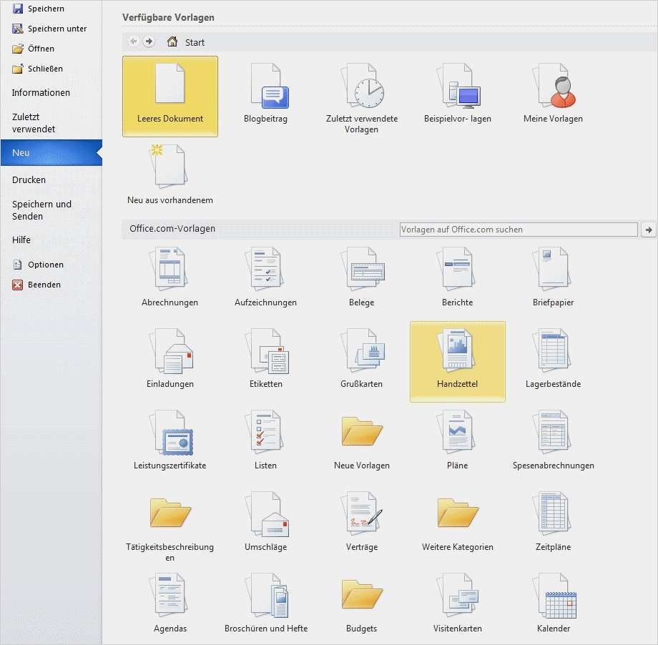Click the forward navigation arrow
658x645 pixels.
tap(149, 41)
